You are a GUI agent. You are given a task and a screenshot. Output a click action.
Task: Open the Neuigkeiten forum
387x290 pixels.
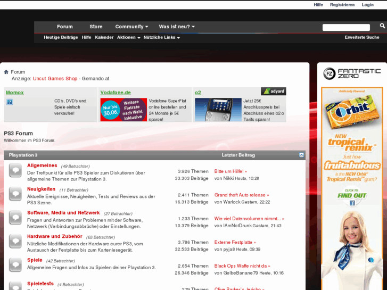pyautogui.click(x=41, y=189)
